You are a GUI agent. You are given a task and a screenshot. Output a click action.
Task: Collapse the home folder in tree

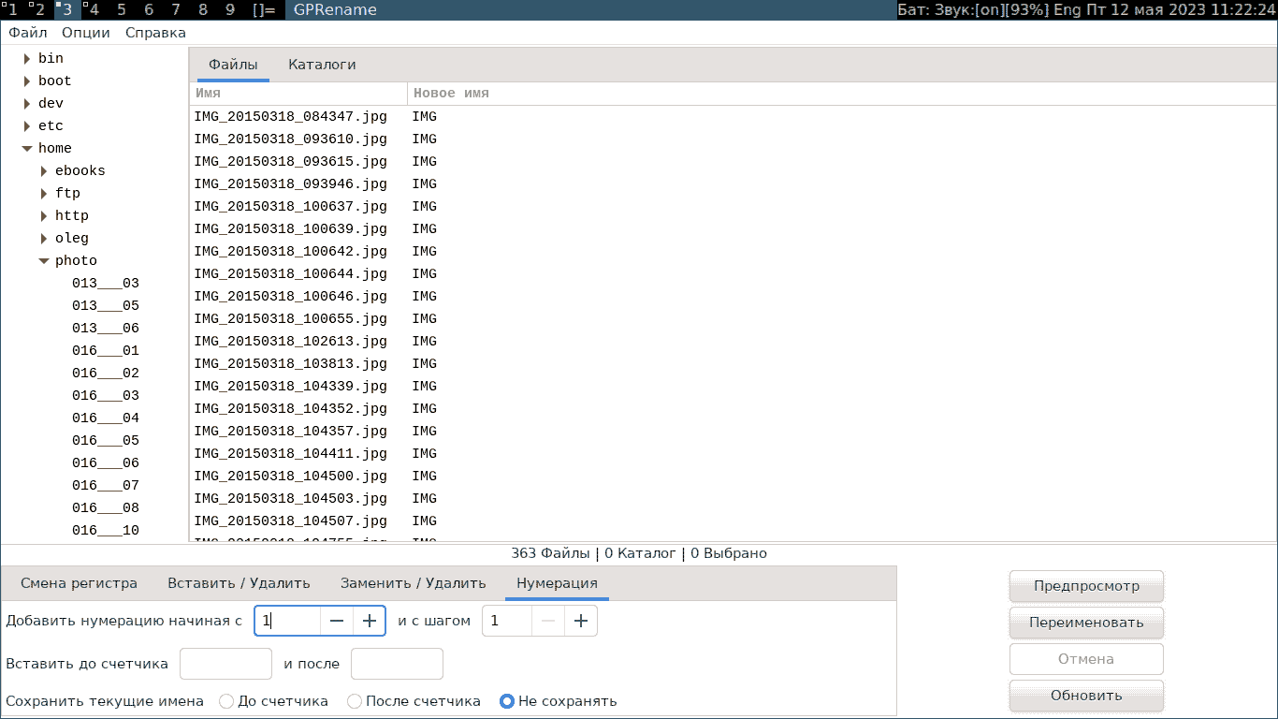pos(27,149)
